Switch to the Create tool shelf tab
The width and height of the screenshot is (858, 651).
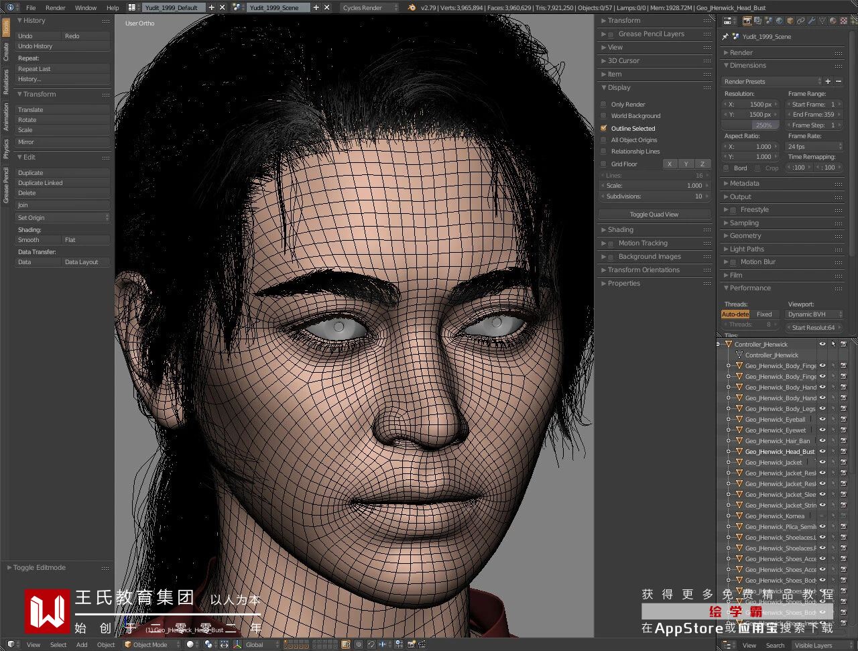pyautogui.click(x=6, y=52)
